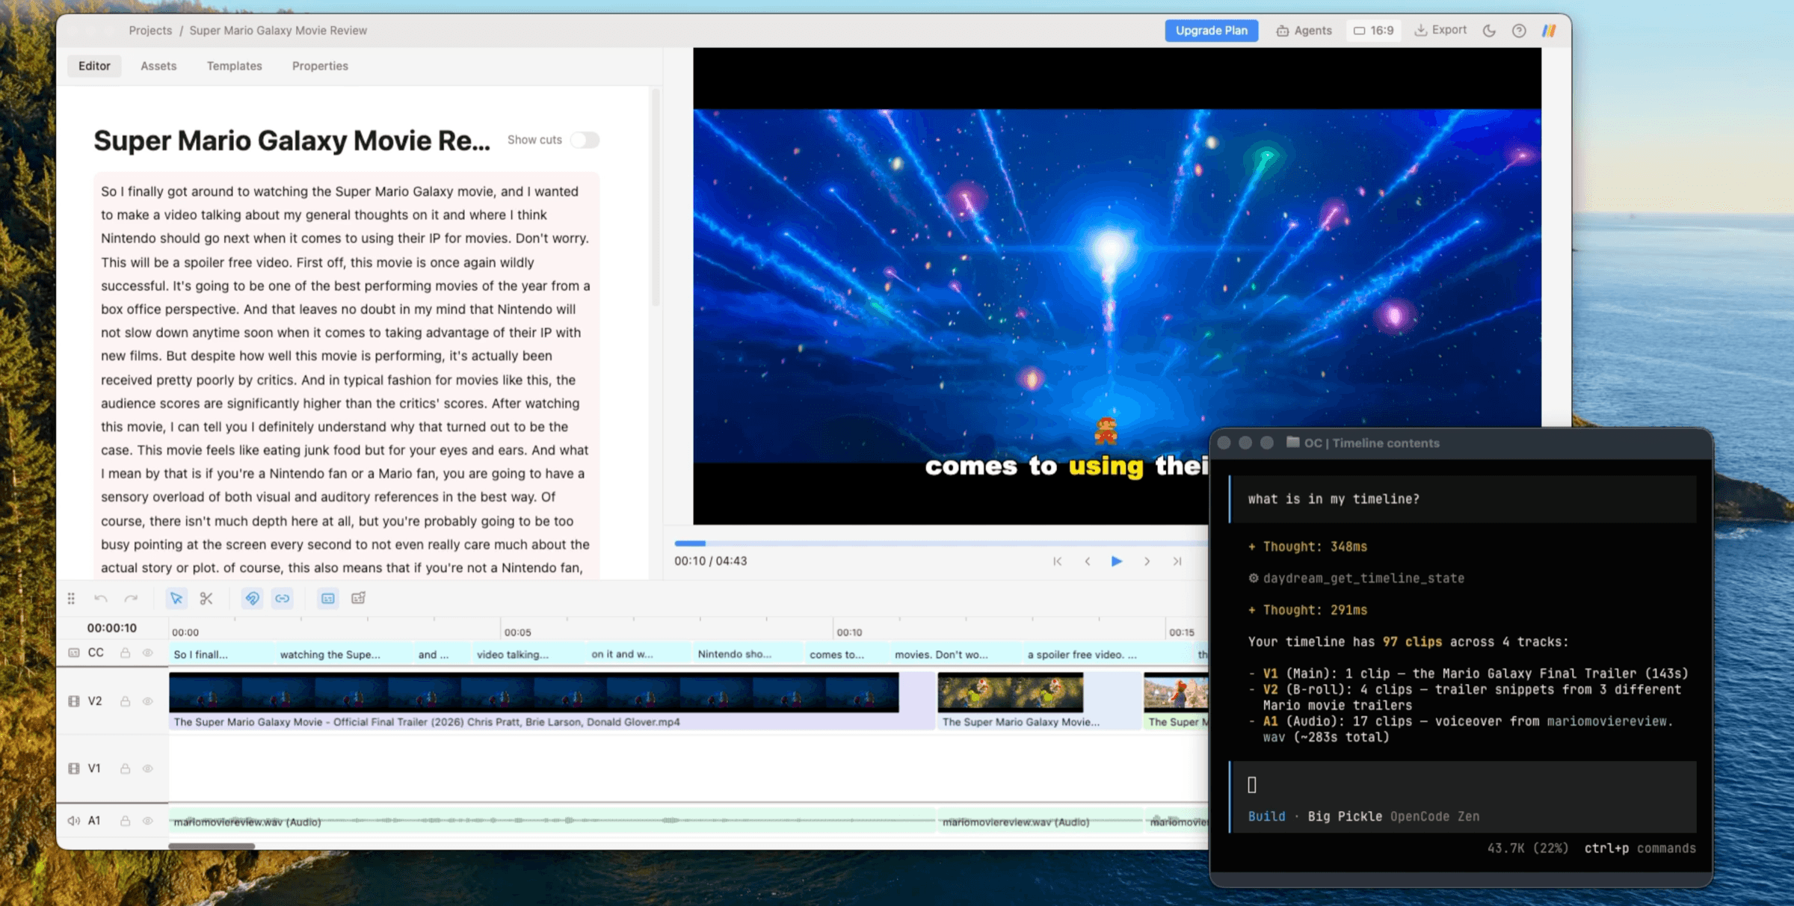Click the transcript panel vertical scrollbar

[656, 198]
